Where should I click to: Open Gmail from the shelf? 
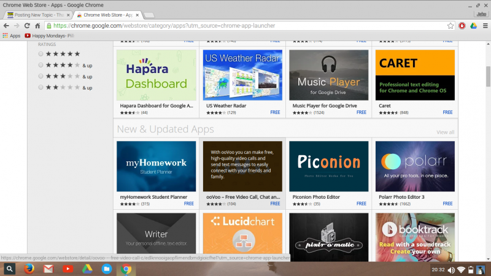(x=48, y=269)
